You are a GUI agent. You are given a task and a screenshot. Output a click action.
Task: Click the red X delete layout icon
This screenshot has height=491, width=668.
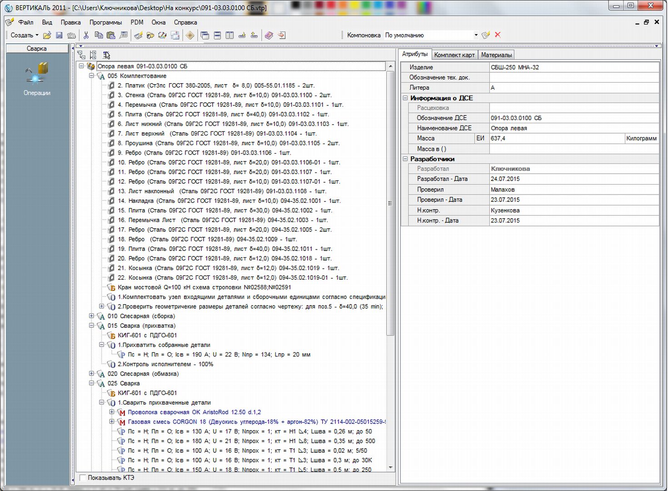click(x=498, y=35)
